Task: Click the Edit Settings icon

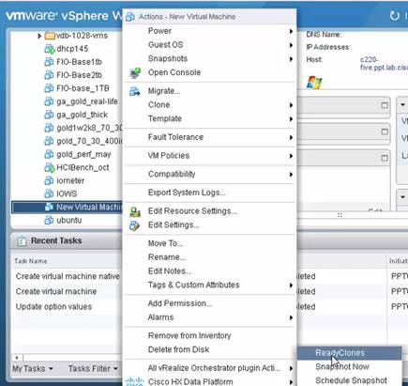Action: pos(135,225)
